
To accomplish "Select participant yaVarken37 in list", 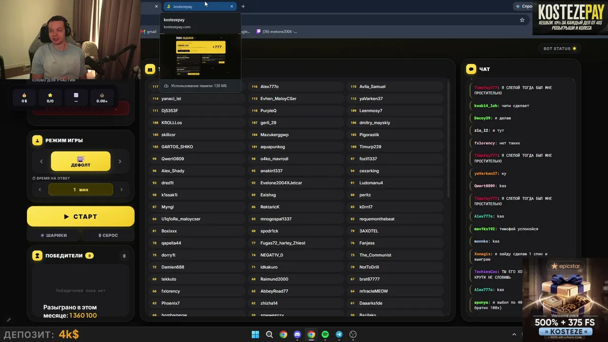I will pos(395,99).
